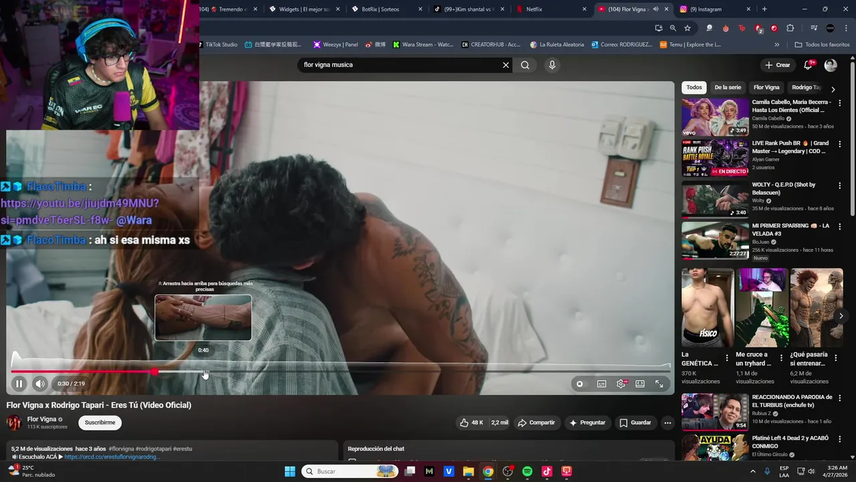Image resolution: width=856 pixels, height=482 pixels.
Task: Open the Weezyx | Panel bookmark
Action: coord(336,45)
